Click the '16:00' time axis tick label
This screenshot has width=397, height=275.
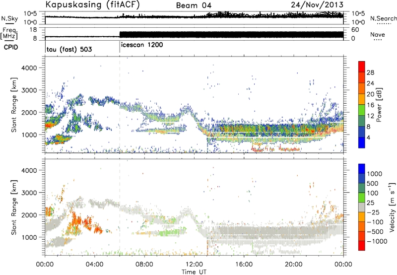point(244,265)
